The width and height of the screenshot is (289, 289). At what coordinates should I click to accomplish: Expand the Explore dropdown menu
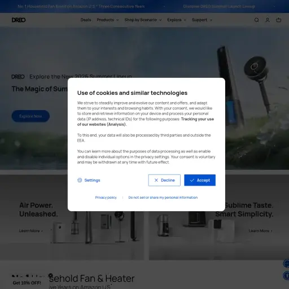(177, 20)
